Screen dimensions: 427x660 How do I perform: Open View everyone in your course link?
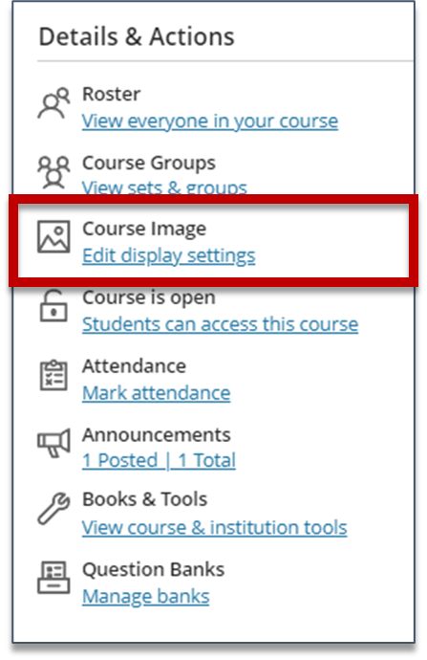[x=210, y=121]
